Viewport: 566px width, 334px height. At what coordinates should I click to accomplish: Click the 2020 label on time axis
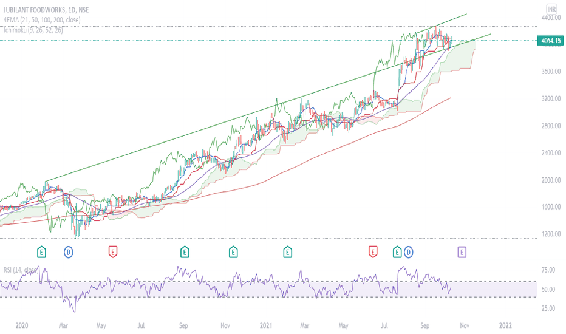[x=22, y=325]
